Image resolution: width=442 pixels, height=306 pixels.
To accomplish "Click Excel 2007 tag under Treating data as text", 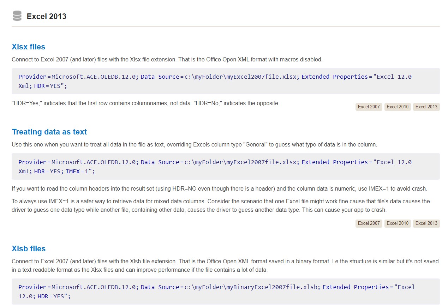I will [369, 223].
